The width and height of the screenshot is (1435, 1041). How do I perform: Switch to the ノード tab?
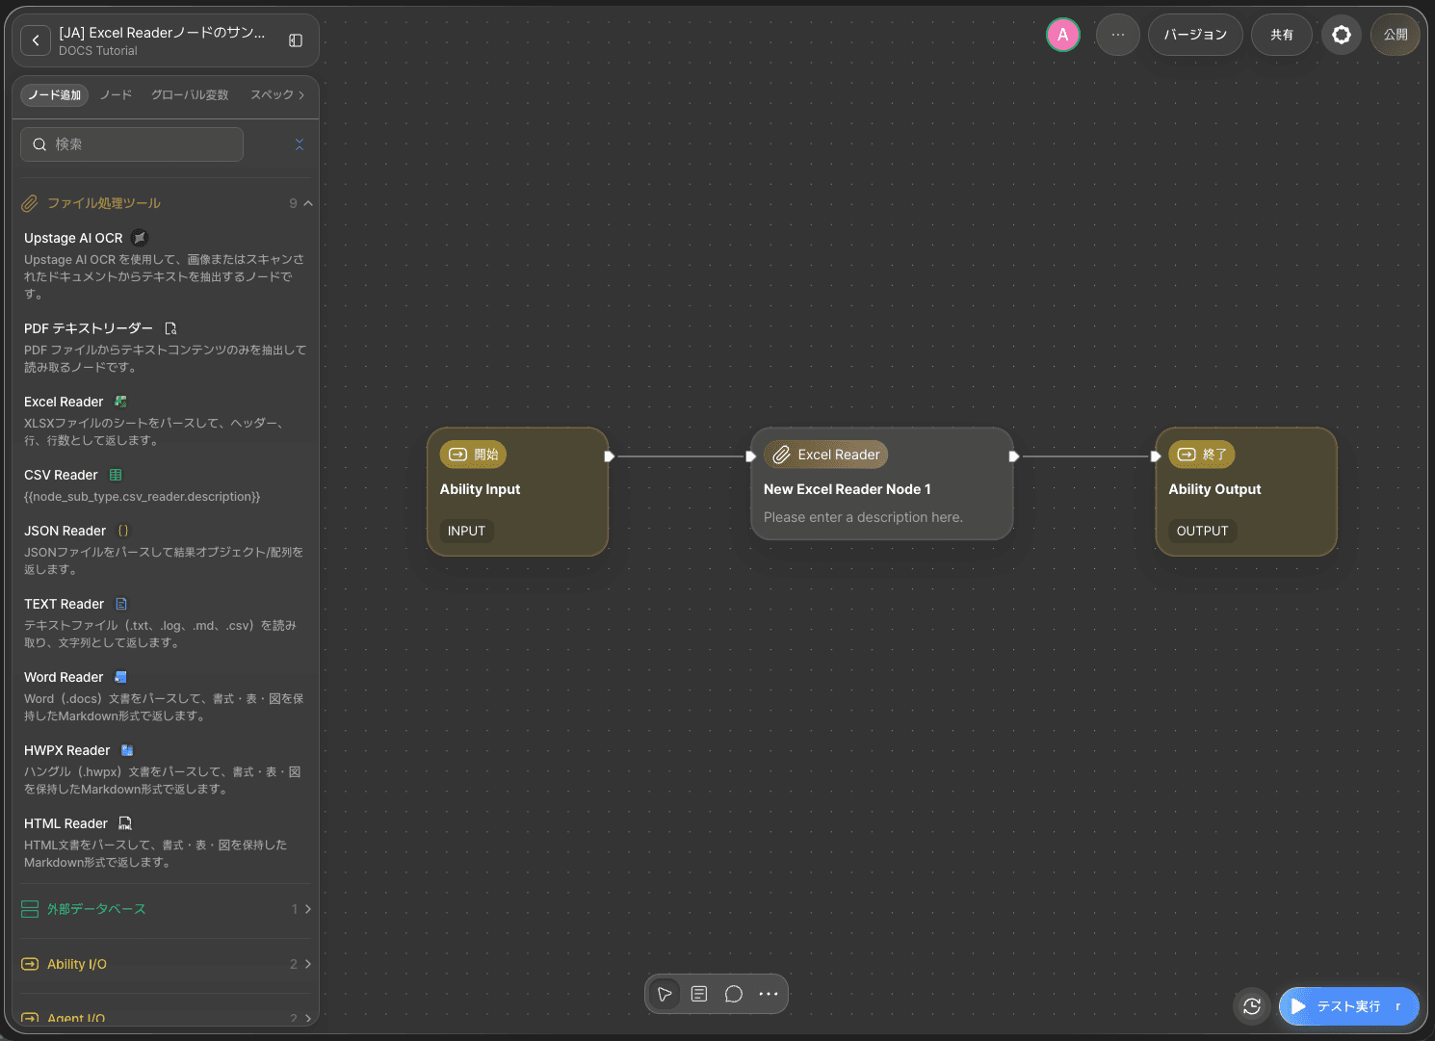[116, 95]
